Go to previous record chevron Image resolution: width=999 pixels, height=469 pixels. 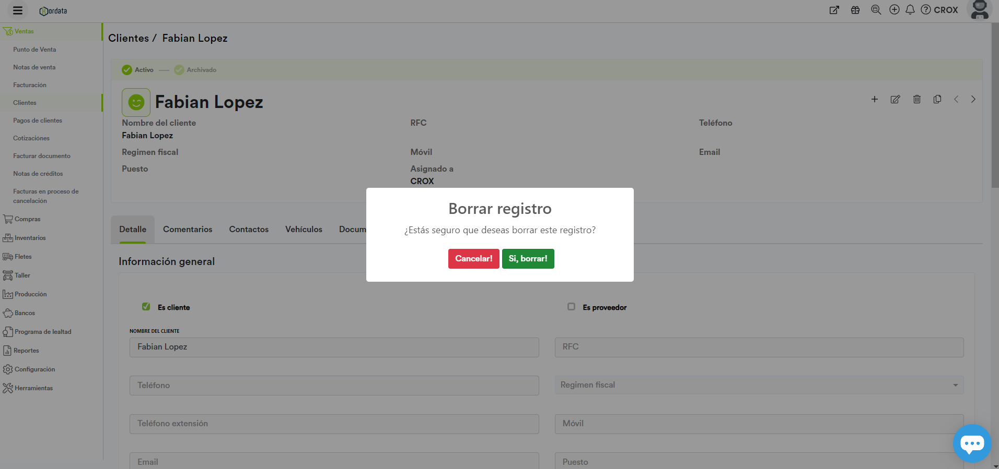point(956,99)
